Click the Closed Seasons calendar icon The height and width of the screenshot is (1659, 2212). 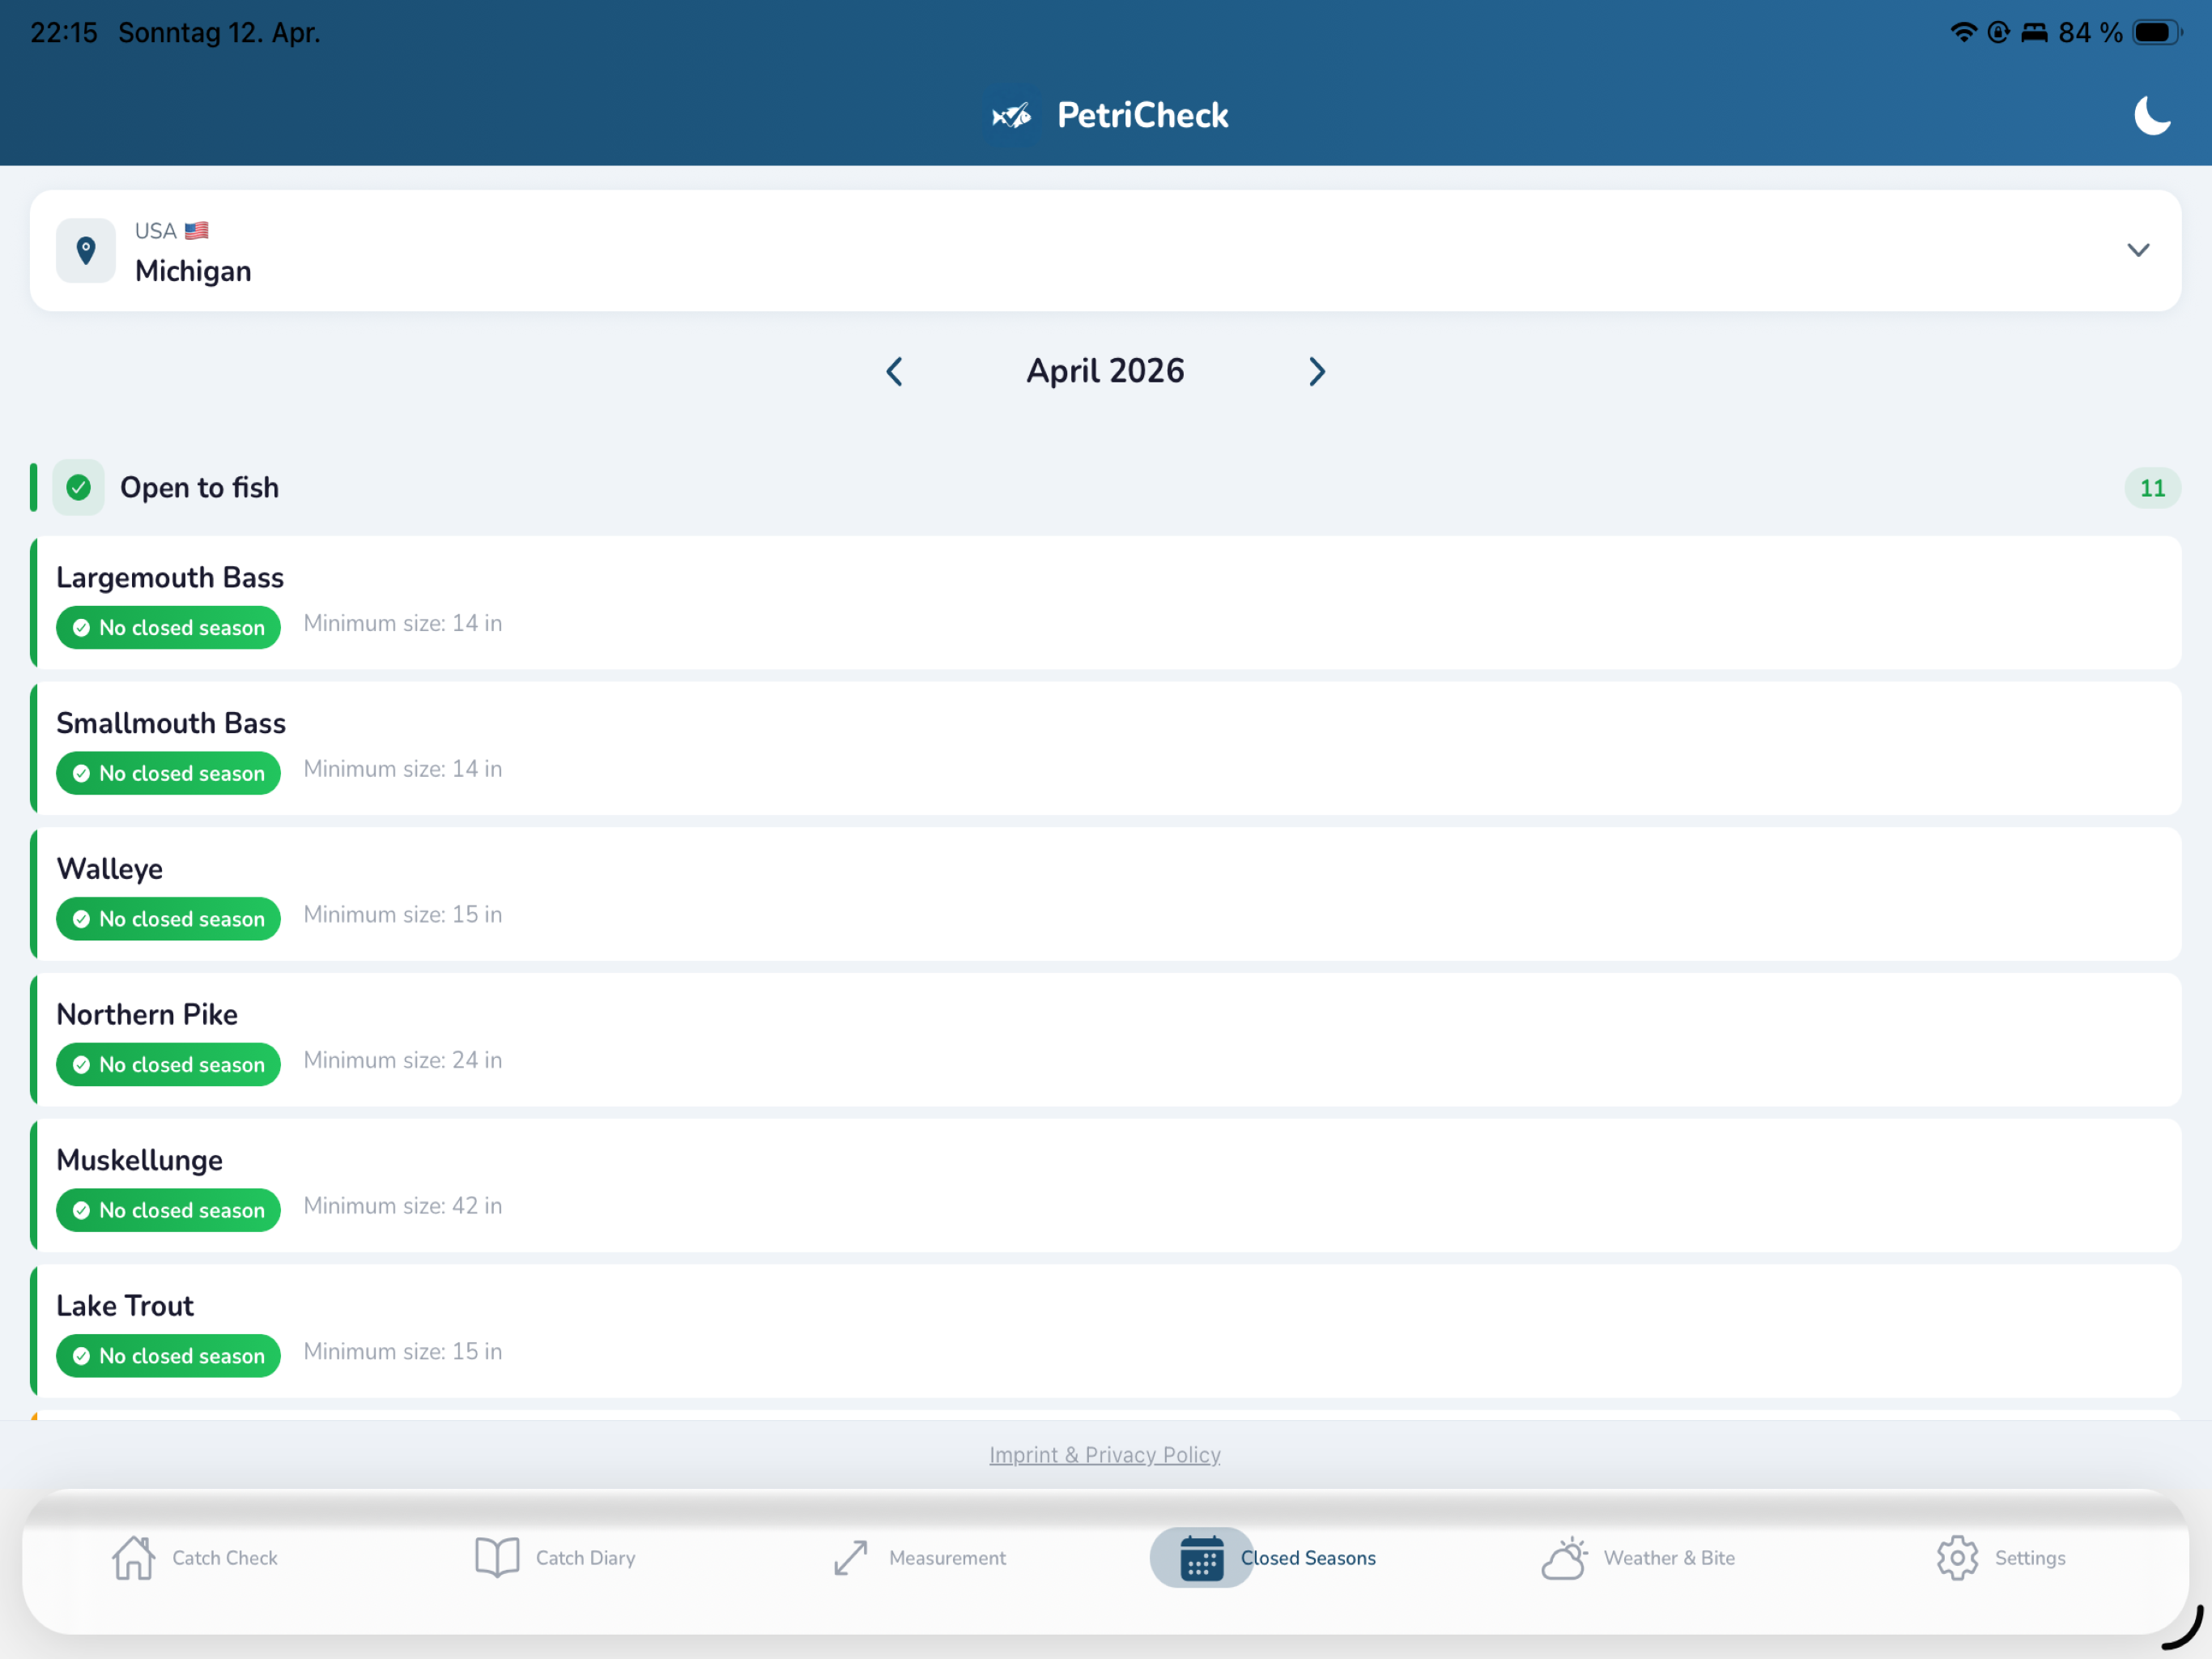point(1202,1558)
